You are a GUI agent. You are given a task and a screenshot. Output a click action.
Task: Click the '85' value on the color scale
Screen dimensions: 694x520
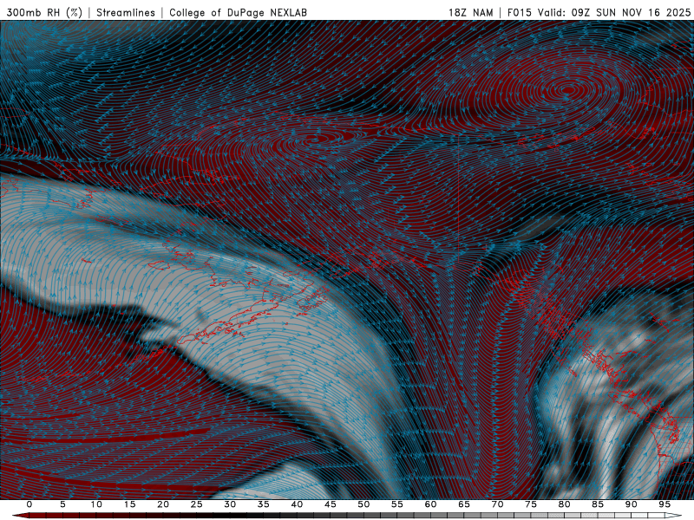point(598,504)
